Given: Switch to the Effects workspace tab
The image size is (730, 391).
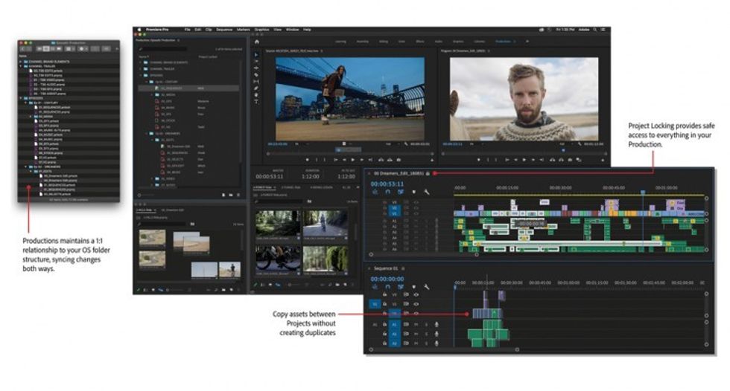Looking at the screenshot, I should pos(420,42).
